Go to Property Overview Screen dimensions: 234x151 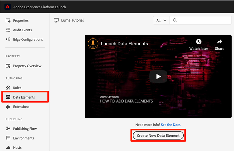[27, 66]
